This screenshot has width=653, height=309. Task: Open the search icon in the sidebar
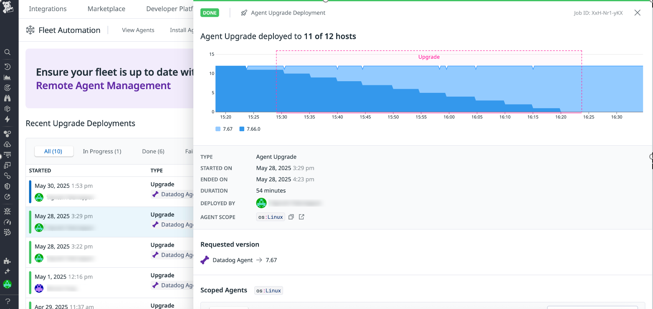click(x=7, y=52)
